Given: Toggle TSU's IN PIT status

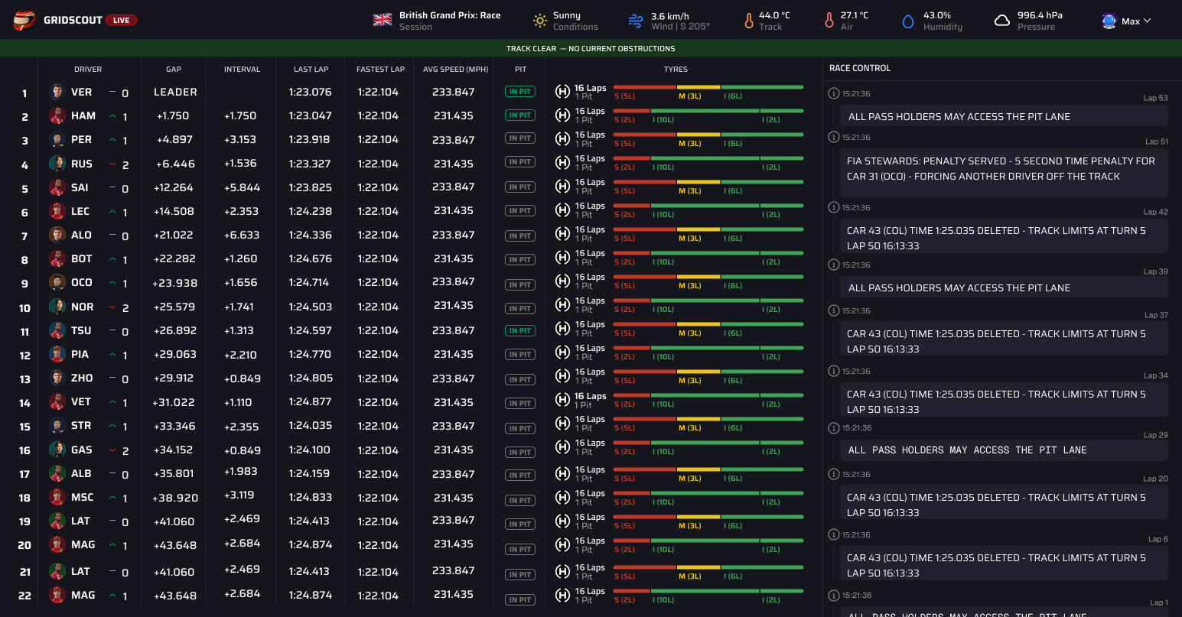Looking at the screenshot, I should [520, 330].
